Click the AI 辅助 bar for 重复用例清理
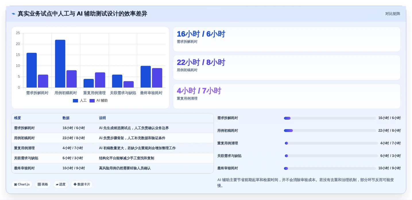 tap(100, 80)
